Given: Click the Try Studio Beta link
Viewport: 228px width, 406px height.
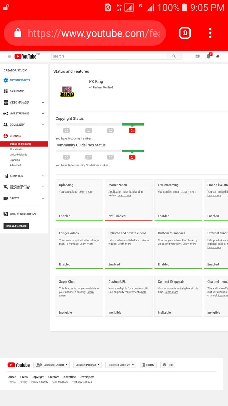Looking at the screenshot, I should coord(20,80).
